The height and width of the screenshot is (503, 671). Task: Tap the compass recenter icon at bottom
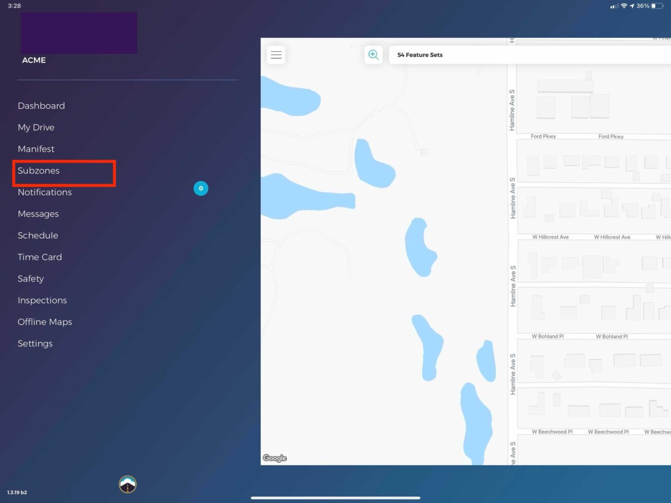coord(127,484)
